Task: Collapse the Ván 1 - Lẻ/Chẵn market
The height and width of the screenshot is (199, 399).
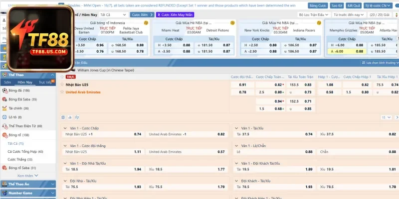Action: (x=236, y=146)
